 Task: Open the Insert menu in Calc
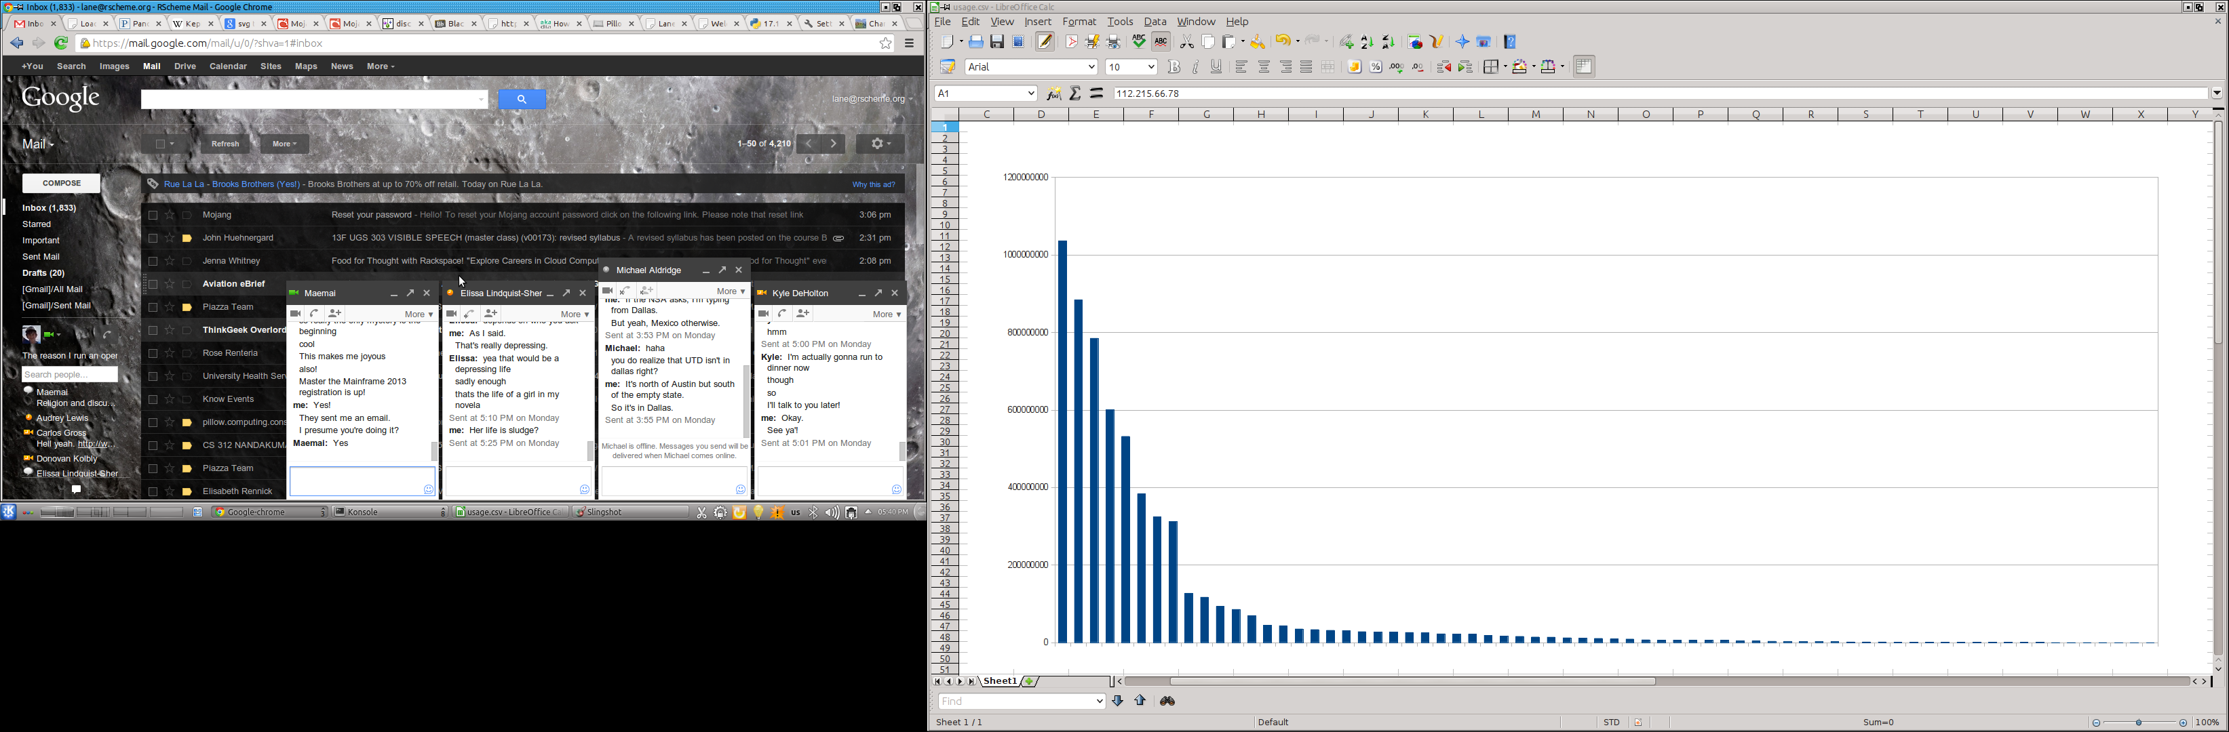[1037, 22]
